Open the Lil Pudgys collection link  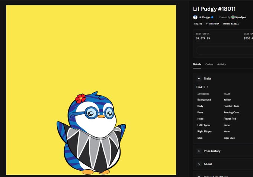(x=204, y=17)
